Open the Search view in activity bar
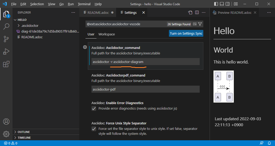 tap(6, 27)
